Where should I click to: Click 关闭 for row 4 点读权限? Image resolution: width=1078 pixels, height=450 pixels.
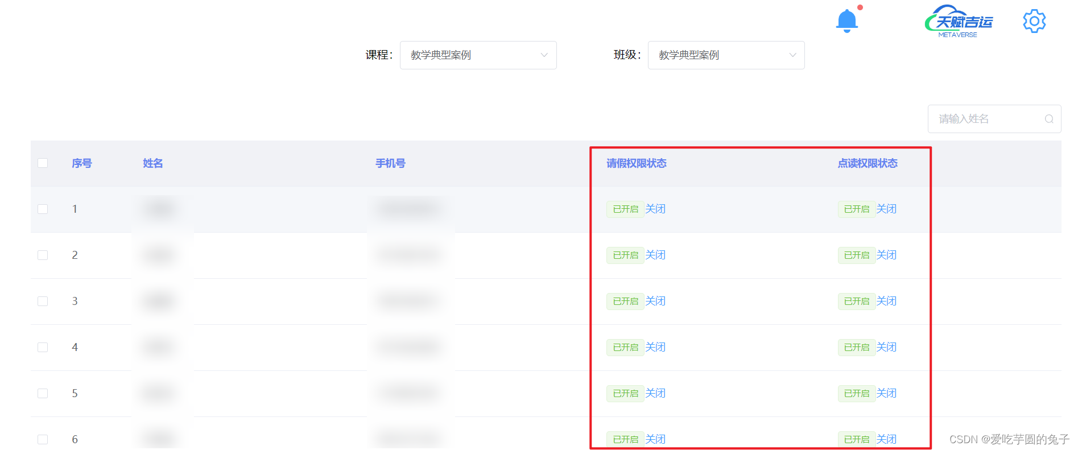click(x=886, y=347)
